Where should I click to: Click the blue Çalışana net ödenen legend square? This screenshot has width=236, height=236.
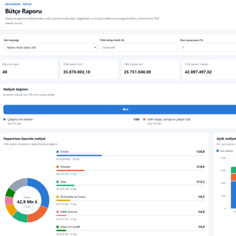5,120
